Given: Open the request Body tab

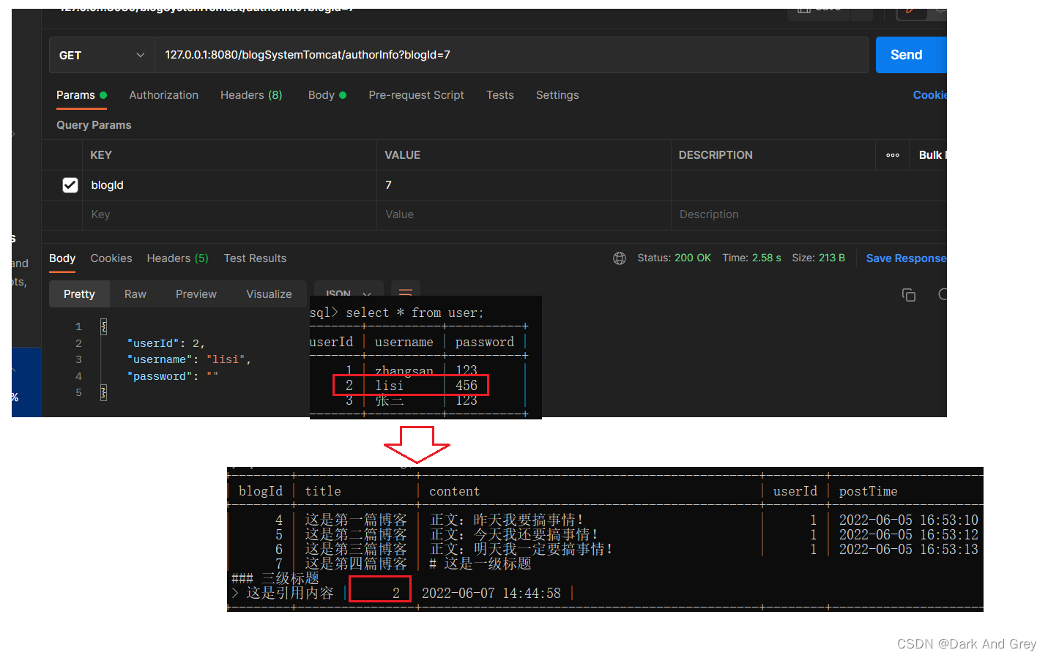Looking at the screenshot, I should pyautogui.click(x=327, y=95).
